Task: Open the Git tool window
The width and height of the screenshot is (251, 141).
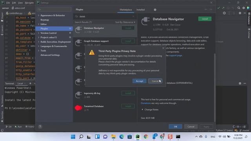Action: [9, 127]
